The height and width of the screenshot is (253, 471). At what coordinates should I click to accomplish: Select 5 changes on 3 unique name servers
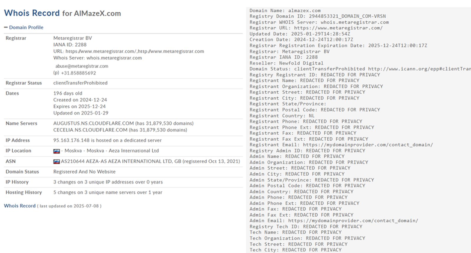pos(108,192)
